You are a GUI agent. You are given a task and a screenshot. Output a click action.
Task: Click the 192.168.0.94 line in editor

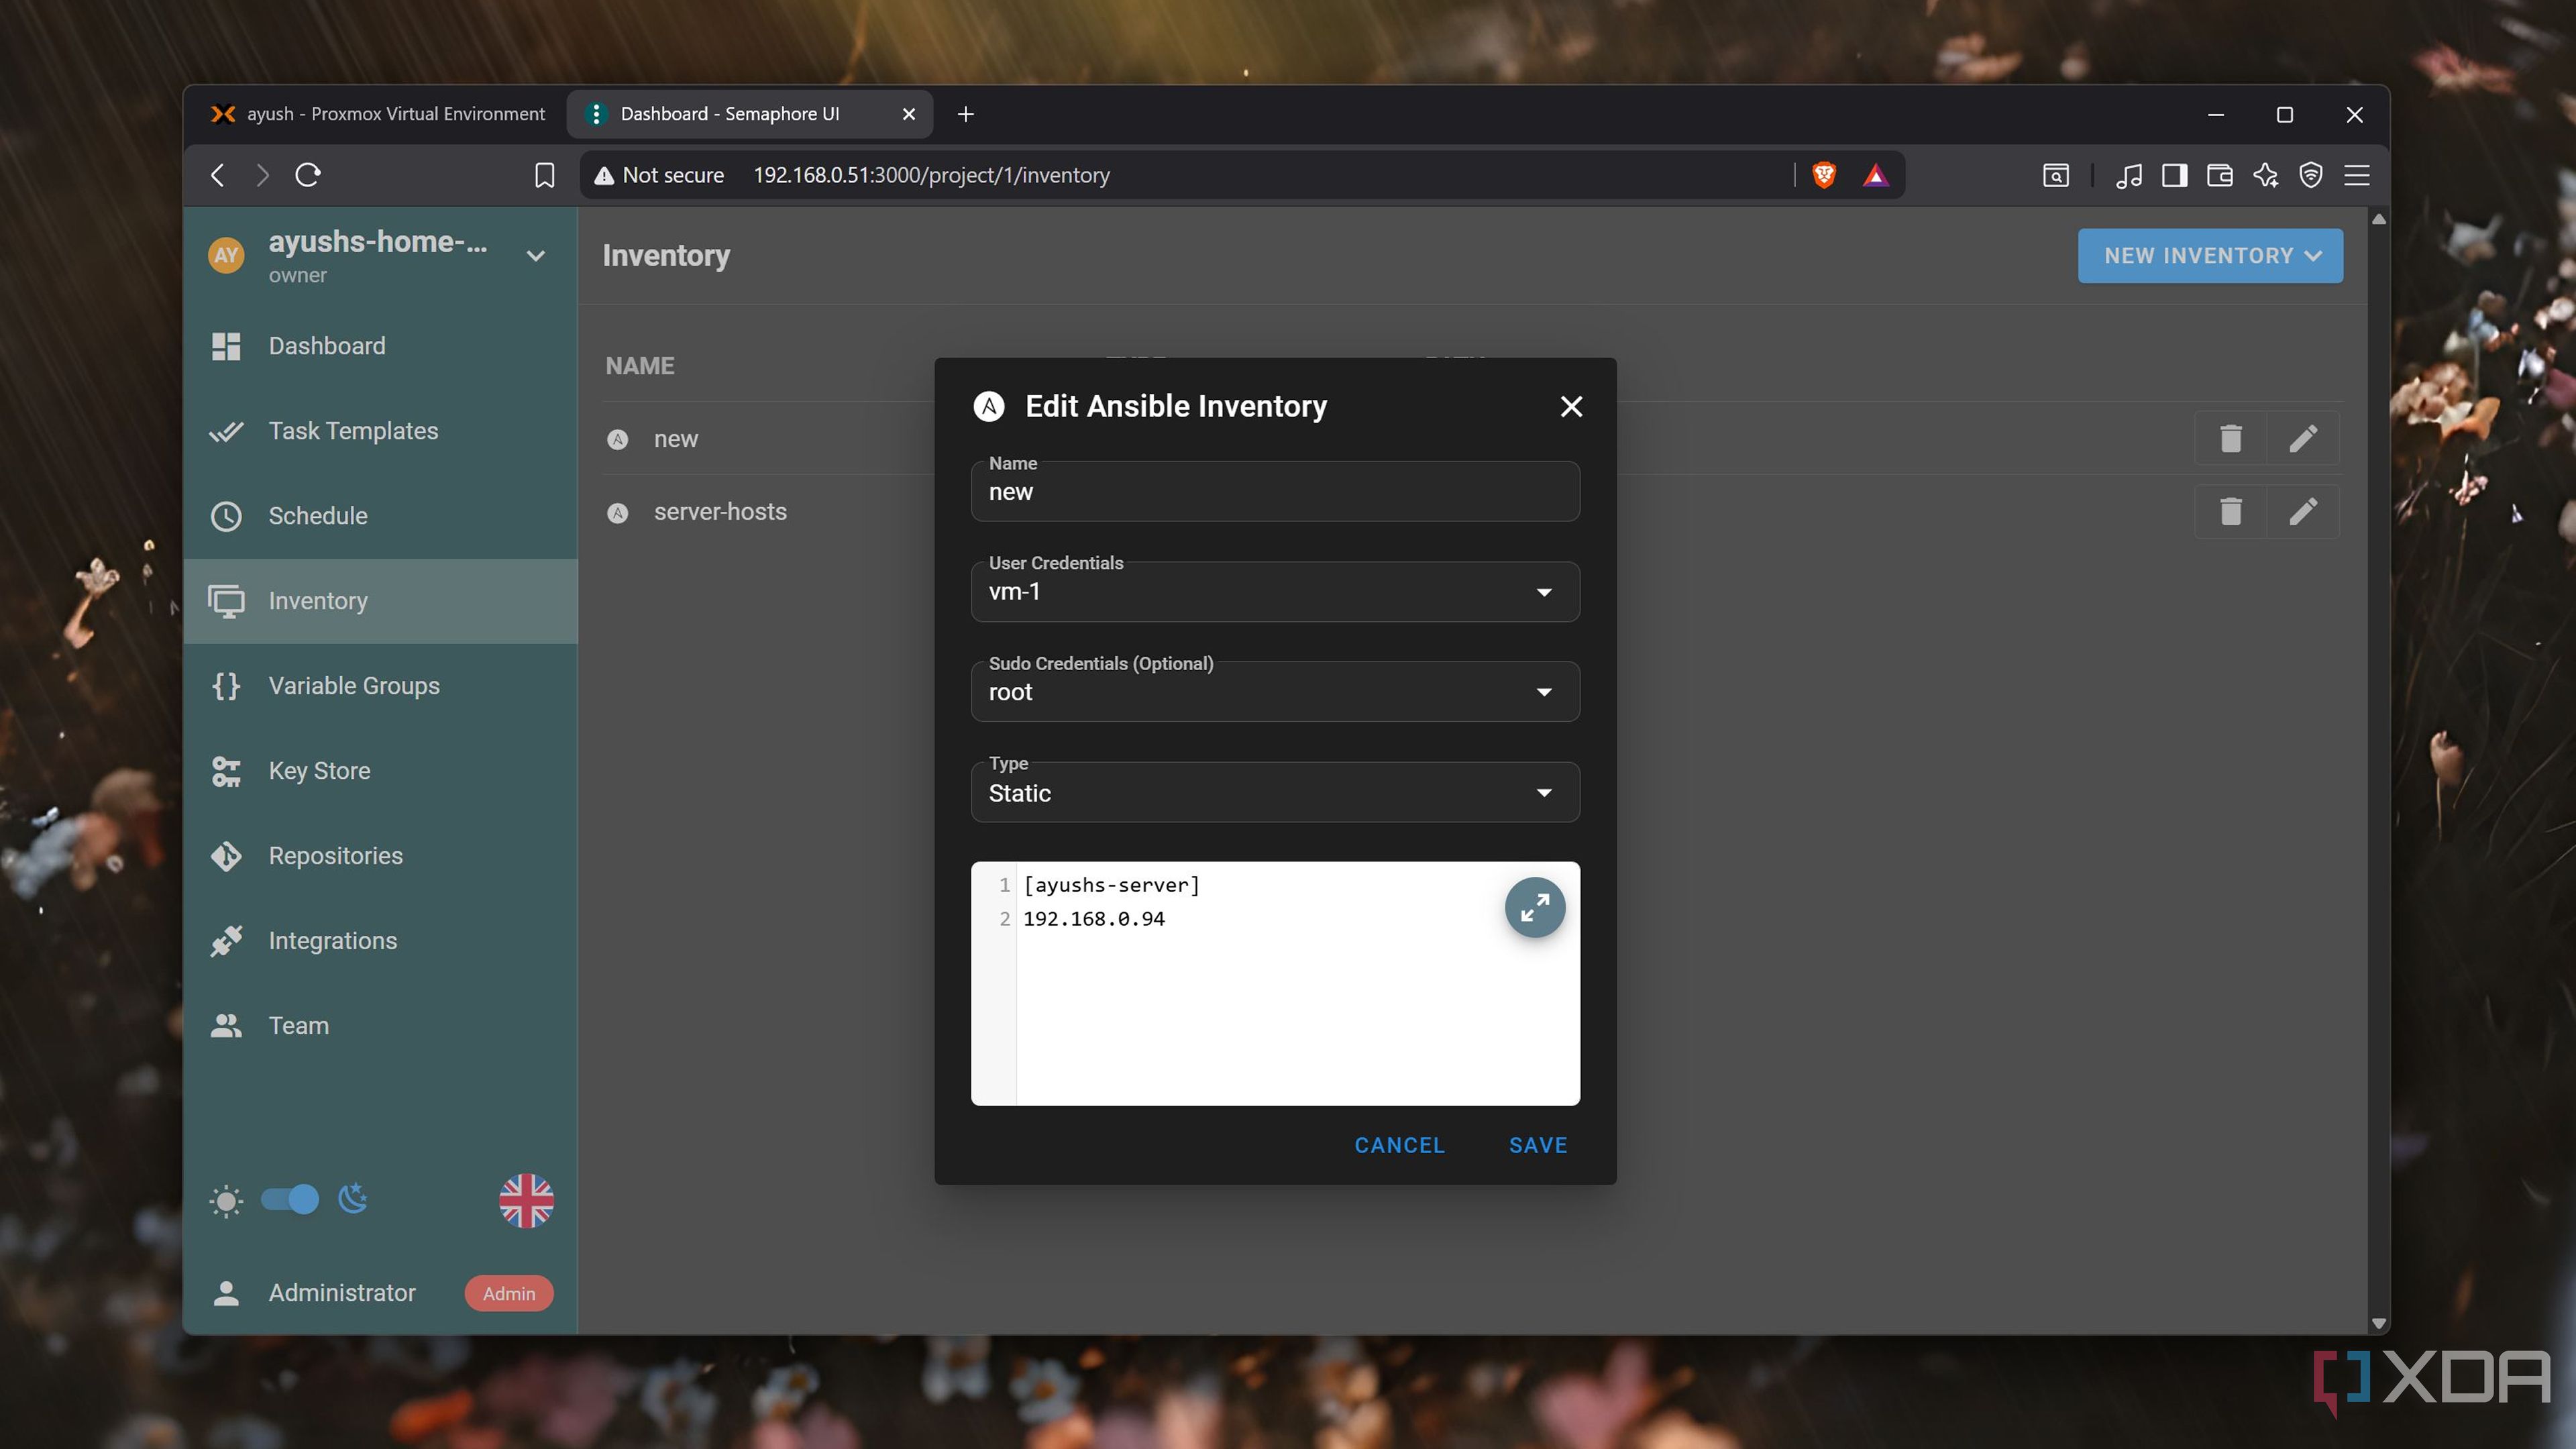tap(1094, 919)
